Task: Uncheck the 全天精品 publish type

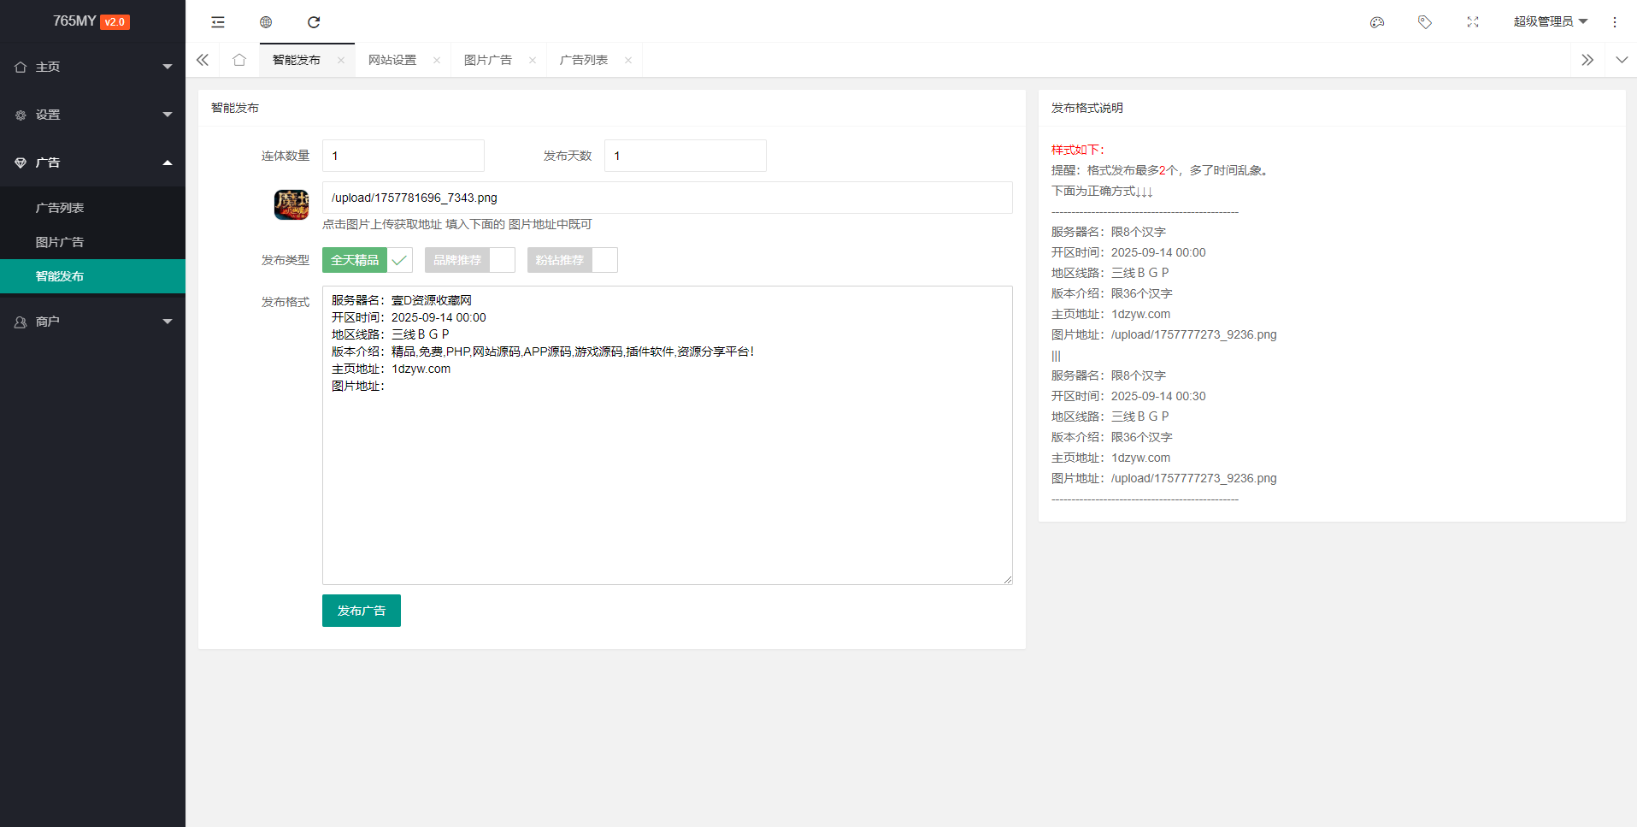Action: pyautogui.click(x=398, y=259)
